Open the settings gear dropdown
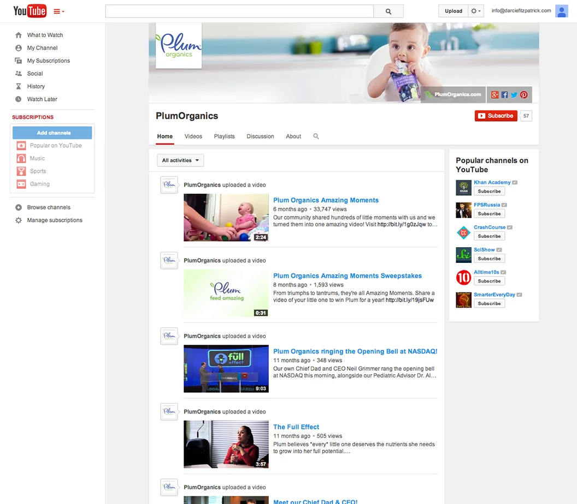 coord(476,11)
